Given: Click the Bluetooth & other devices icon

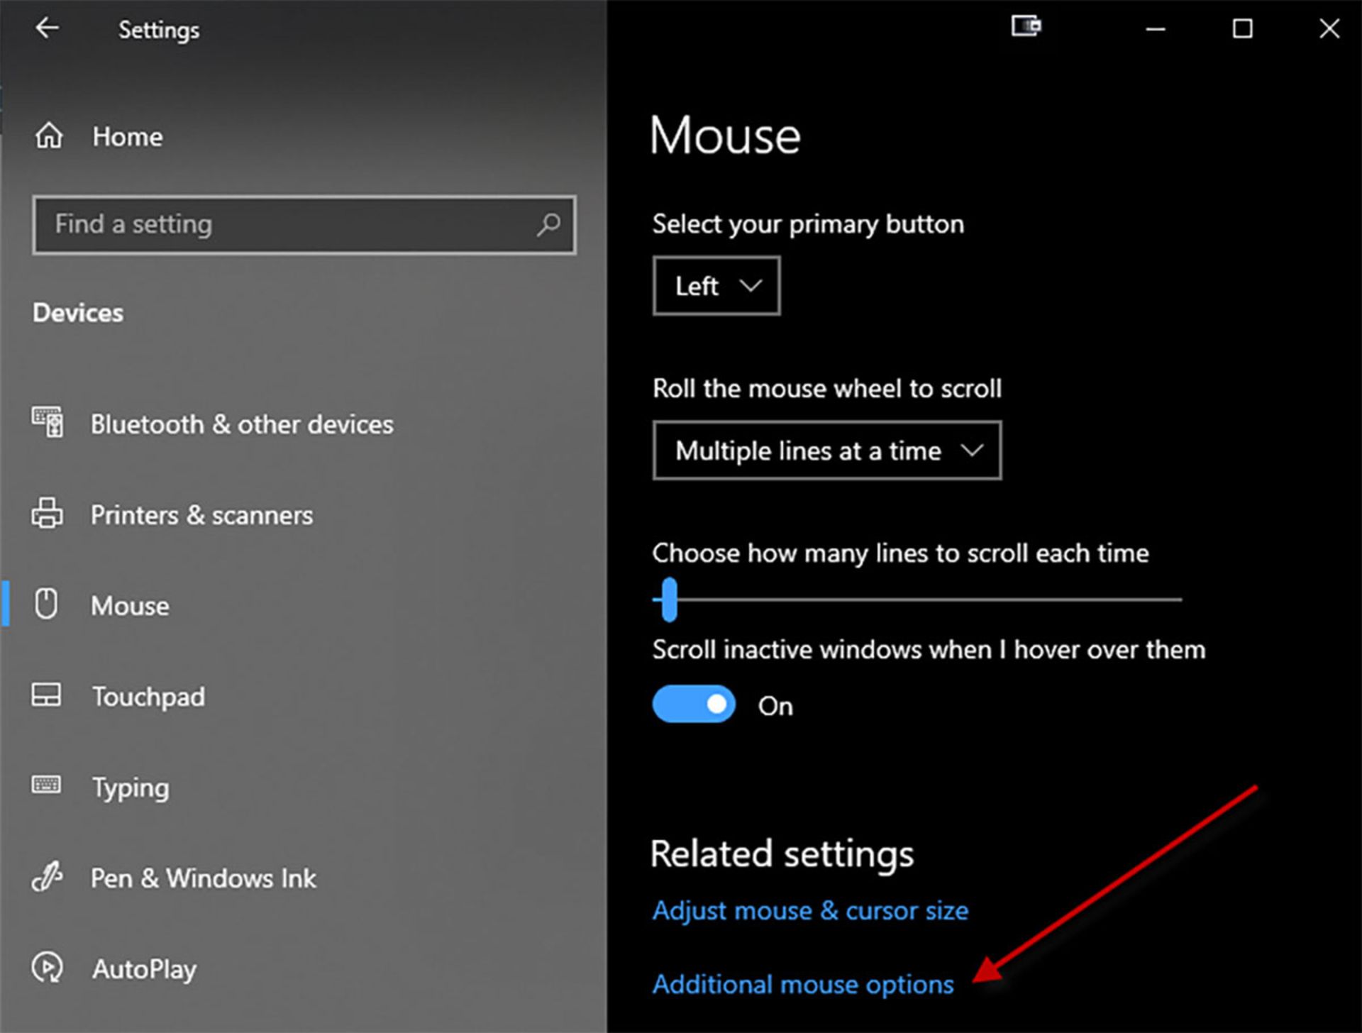Looking at the screenshot, I should pos(48,423).
